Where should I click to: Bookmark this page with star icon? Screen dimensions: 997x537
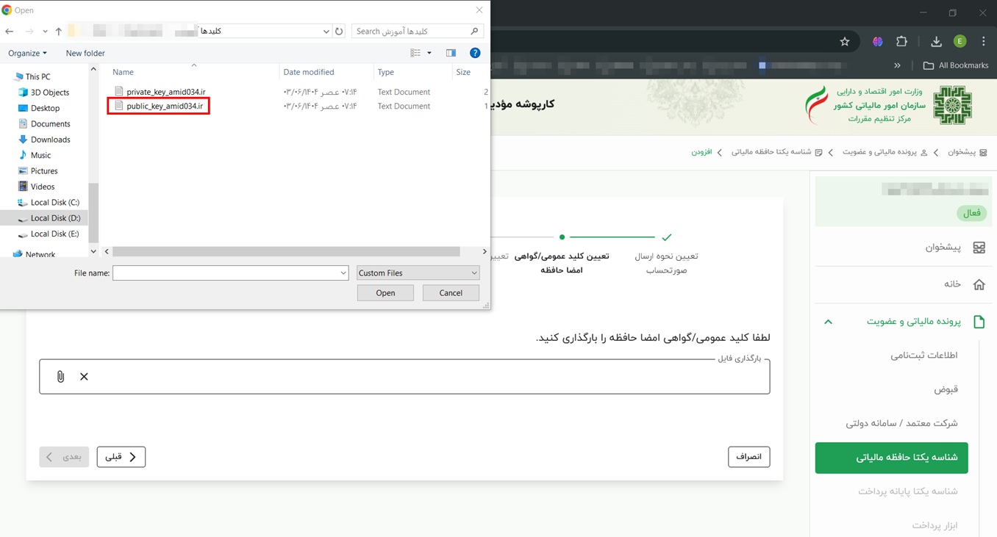click(845, 42)
